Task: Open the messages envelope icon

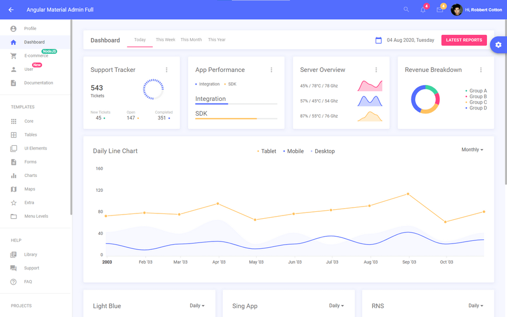Action: 439,10
